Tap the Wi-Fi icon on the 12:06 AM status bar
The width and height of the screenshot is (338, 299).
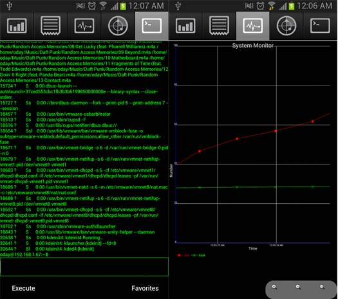click(x=272, y=6)
